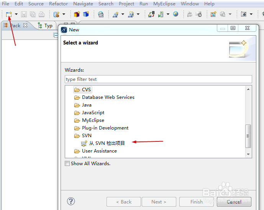The width and height of the screenshot is (264, 210).
Task: Open dropdown beside camera icon
Action: point(251,14)
